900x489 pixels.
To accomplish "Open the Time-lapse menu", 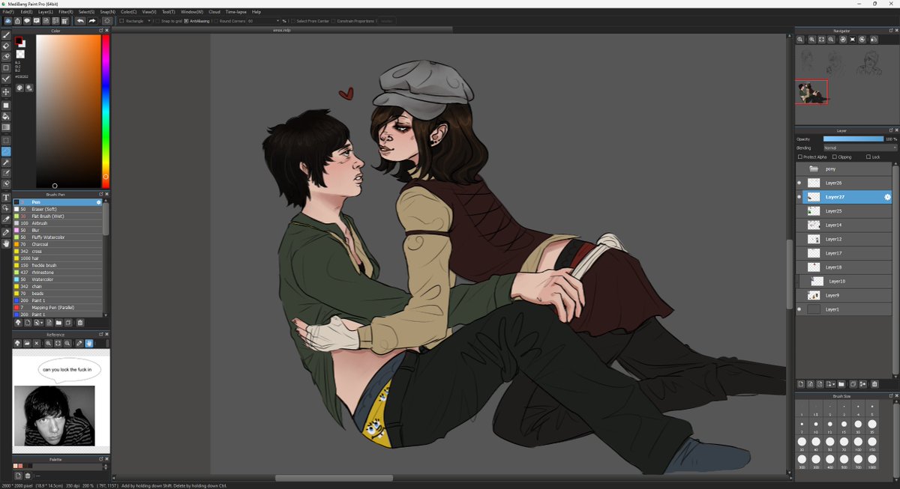I will click(235, 12).
